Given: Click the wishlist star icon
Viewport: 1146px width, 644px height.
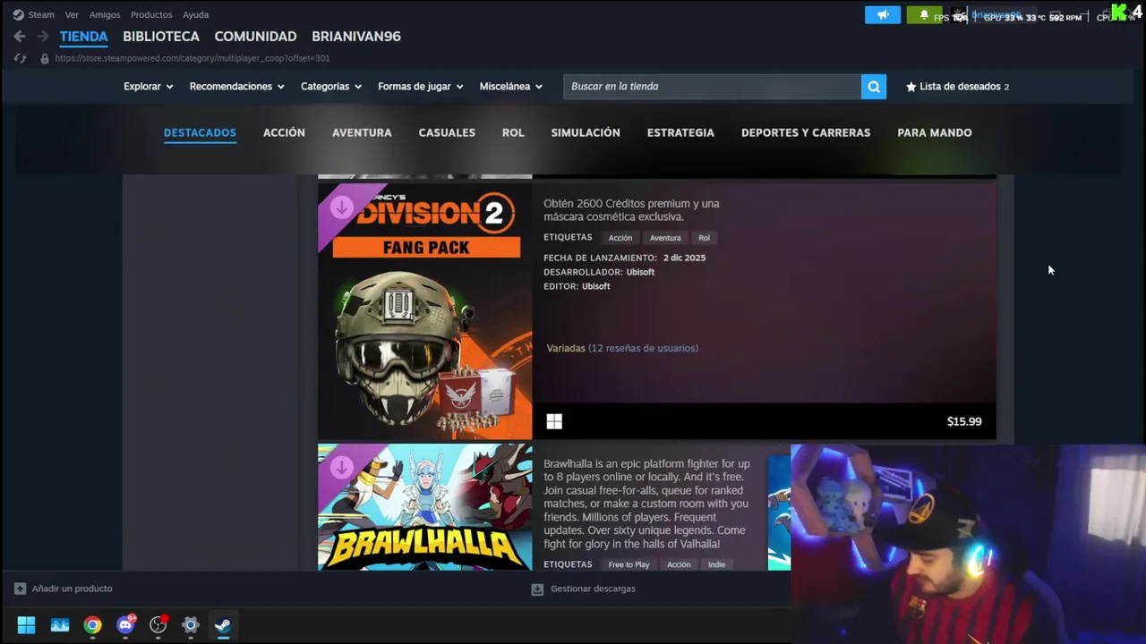Looking at the screenshot, I should click(911, 87).
